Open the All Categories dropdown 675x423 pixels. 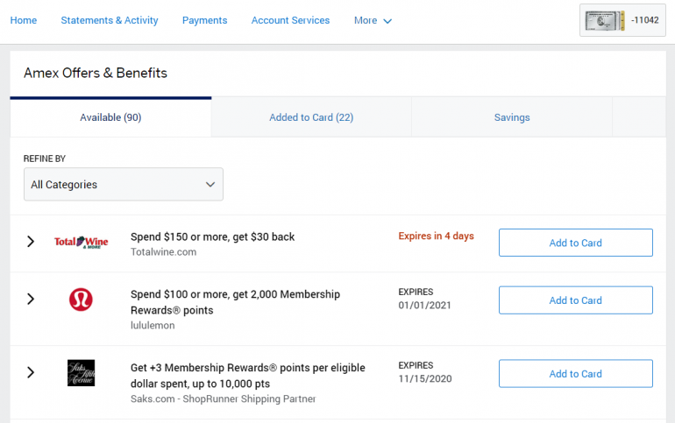pos(123,185)
